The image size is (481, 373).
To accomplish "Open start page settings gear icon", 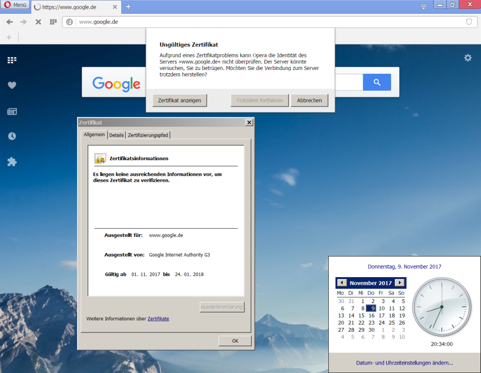I will click(x=468, y=58).
